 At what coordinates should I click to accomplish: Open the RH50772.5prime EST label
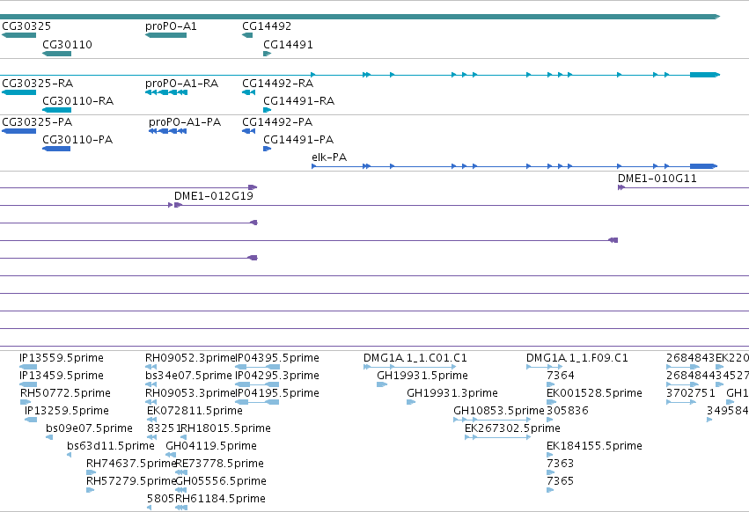pyautogui.click(x=65, y=393)
